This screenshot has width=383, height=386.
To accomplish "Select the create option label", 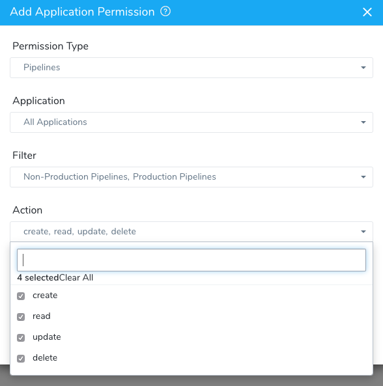I will click(45, 295).
